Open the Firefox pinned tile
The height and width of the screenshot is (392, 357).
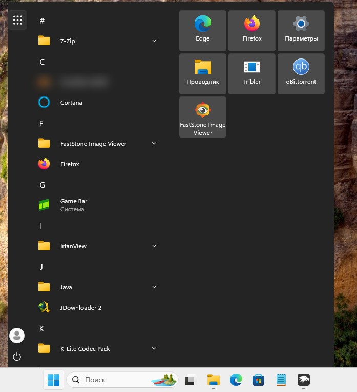pos(252,31)
